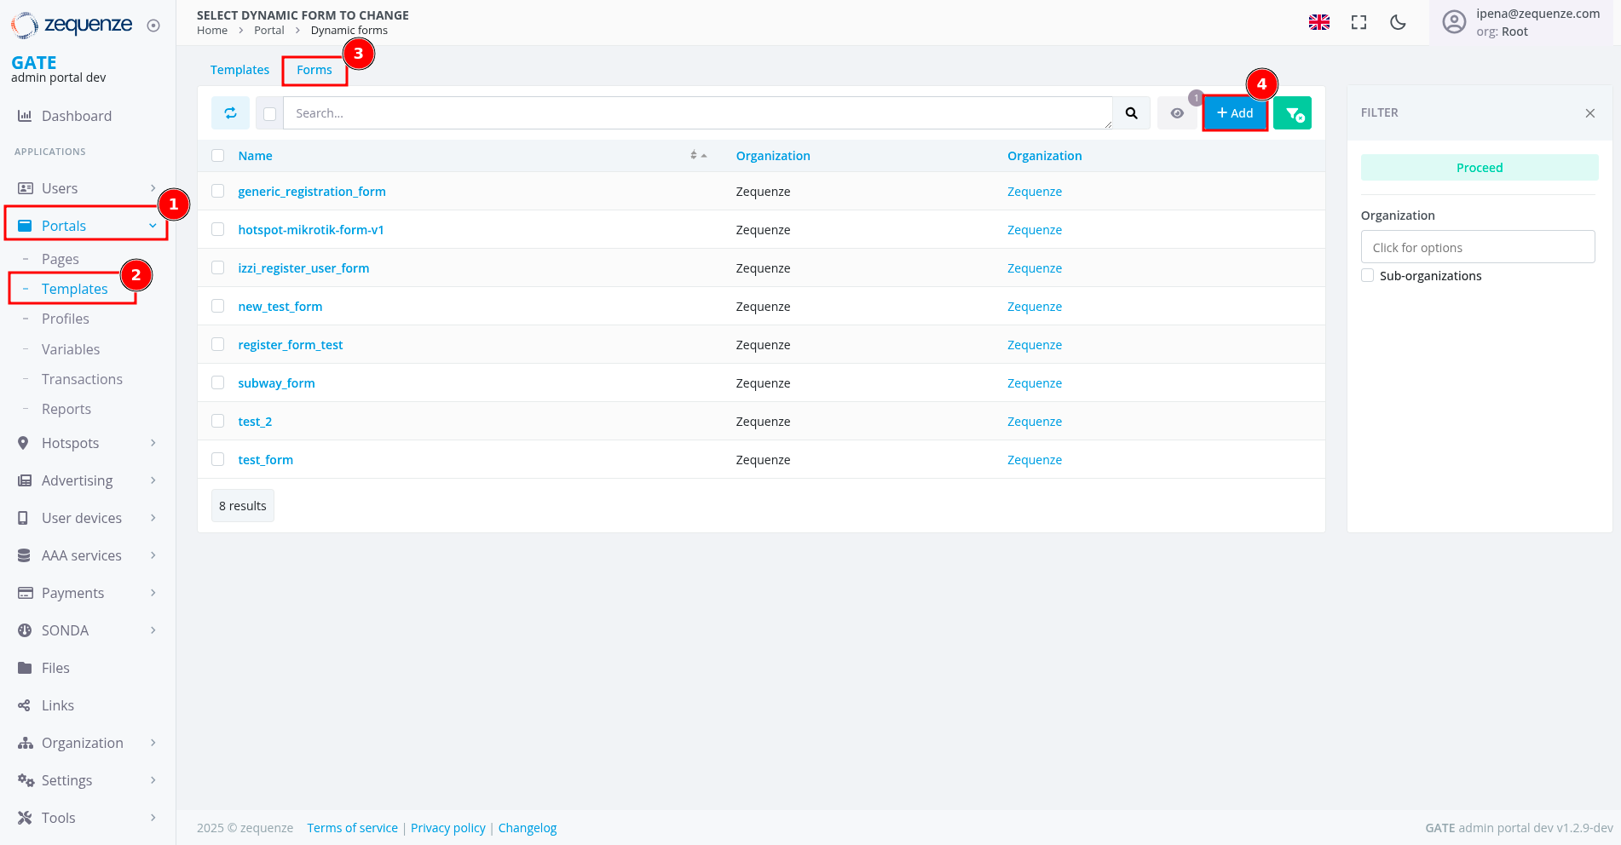Open language selector UK flag icon

tap(1318, 23)
